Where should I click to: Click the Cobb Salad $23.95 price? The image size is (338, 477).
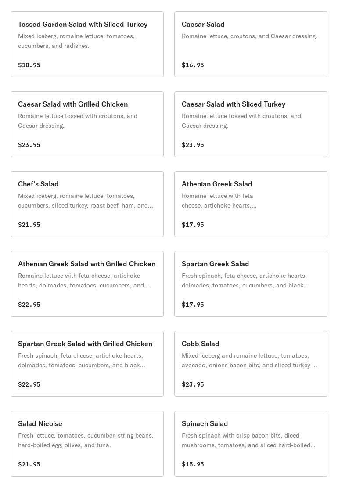[193, 384]
